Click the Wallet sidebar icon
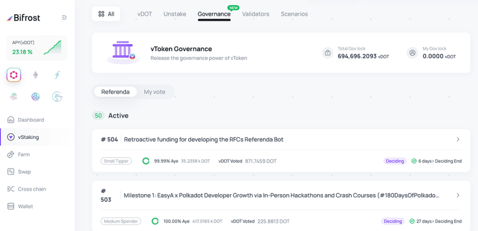This screenshot has width=478, height=231. 11,206
